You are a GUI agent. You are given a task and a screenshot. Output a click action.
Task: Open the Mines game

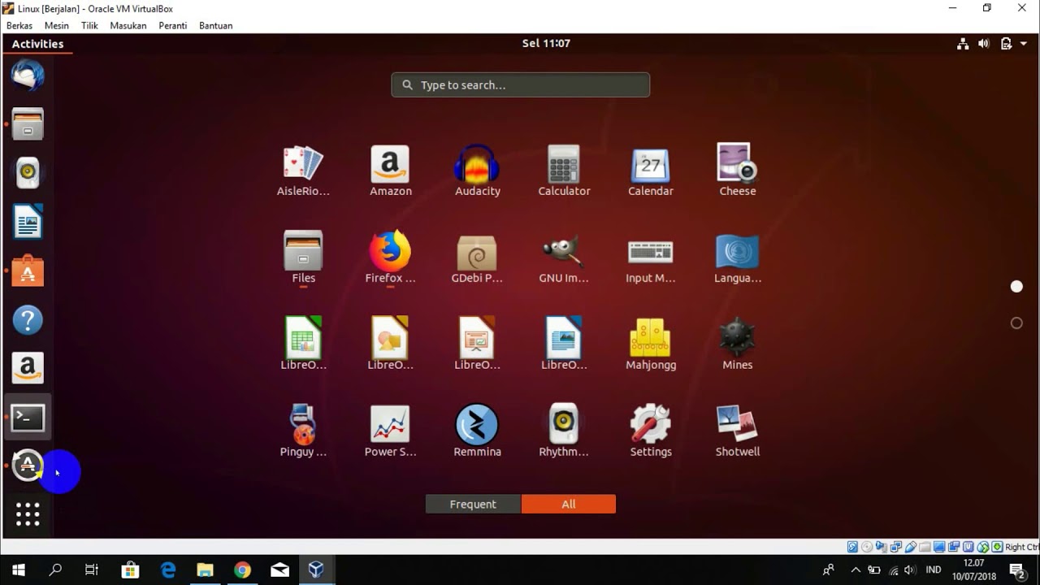pos(738,345)
